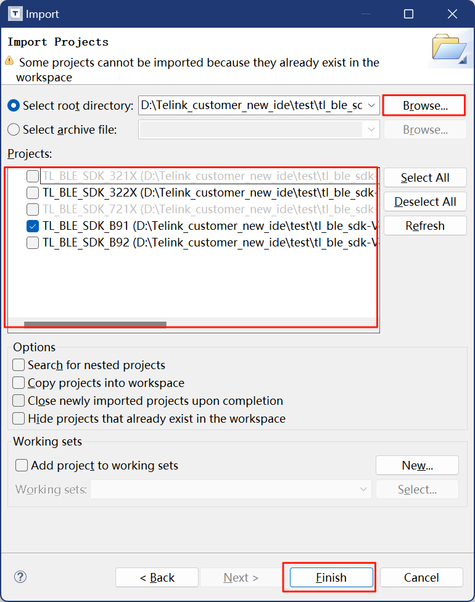Click Browse button for root directory
475x602 pixels.
click(x=424, y=106)
